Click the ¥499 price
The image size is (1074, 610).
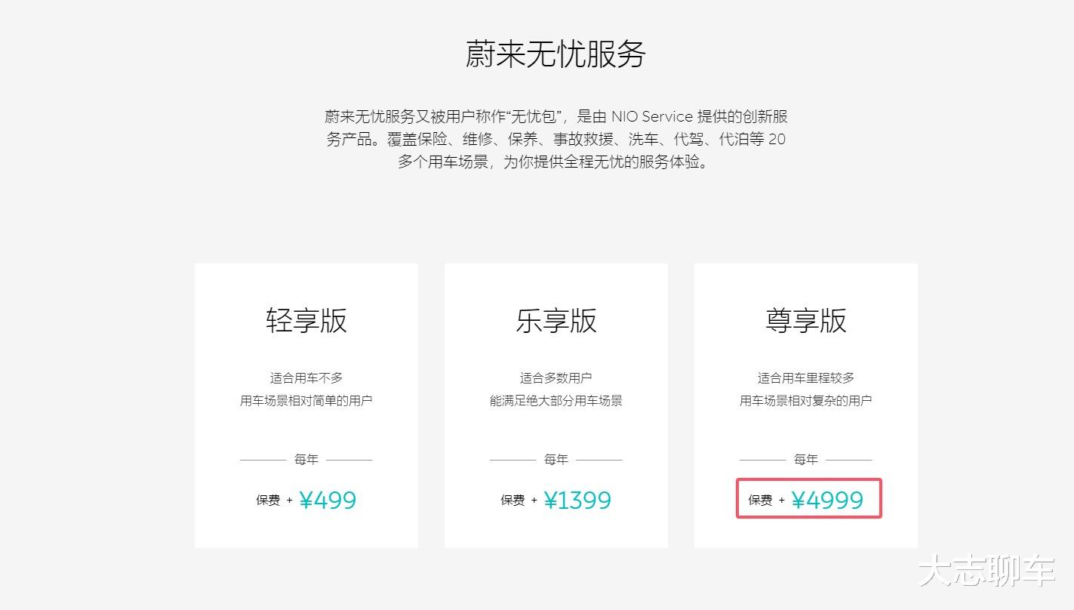(328, 500)
